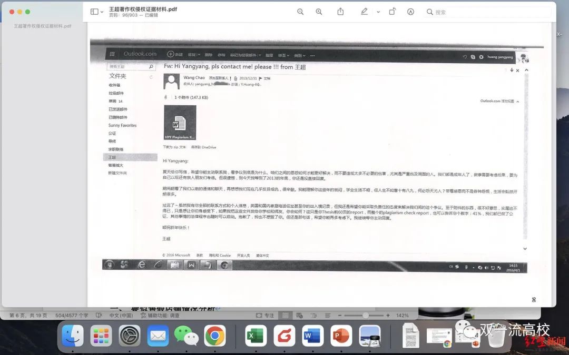Open the text document file in Dock
This screenshot has height=355, width=569.
point(410,336)
